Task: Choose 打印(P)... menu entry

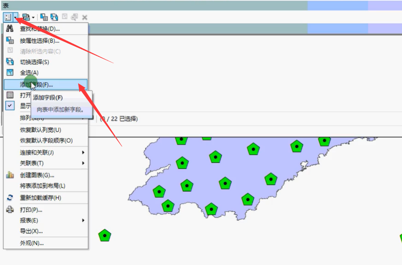Action: pyautogui.click(x=46, y=210)
